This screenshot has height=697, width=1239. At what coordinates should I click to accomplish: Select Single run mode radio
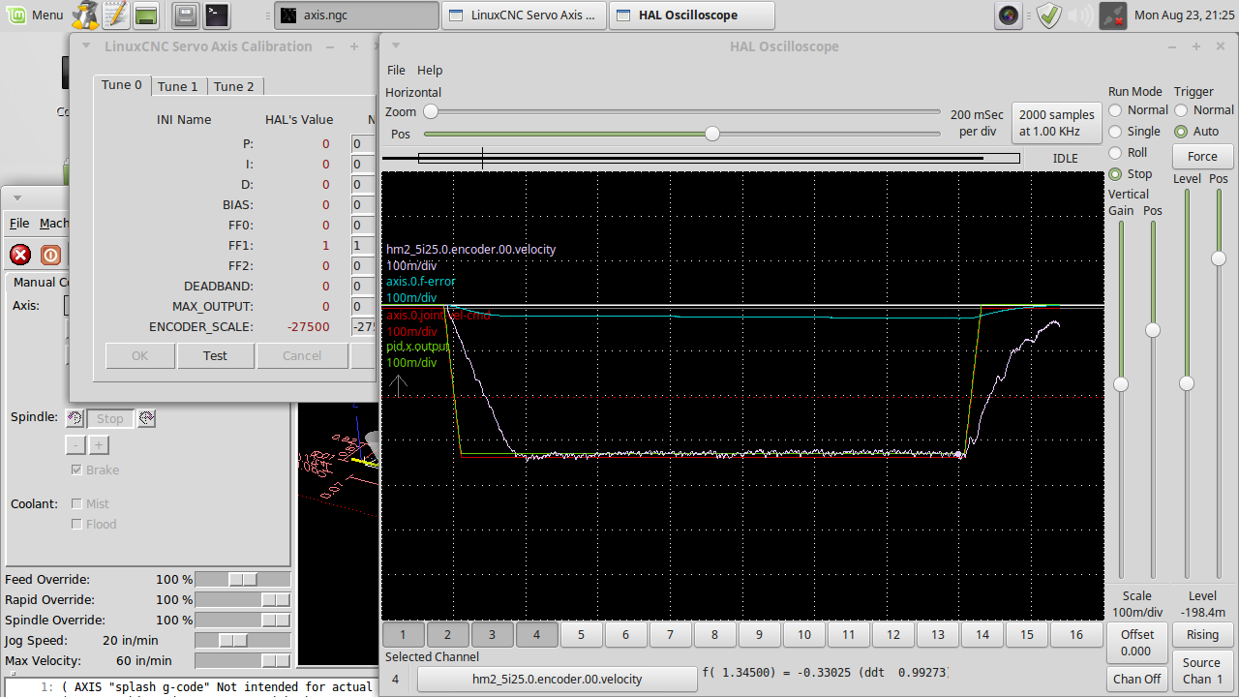tap(1116, 132)
